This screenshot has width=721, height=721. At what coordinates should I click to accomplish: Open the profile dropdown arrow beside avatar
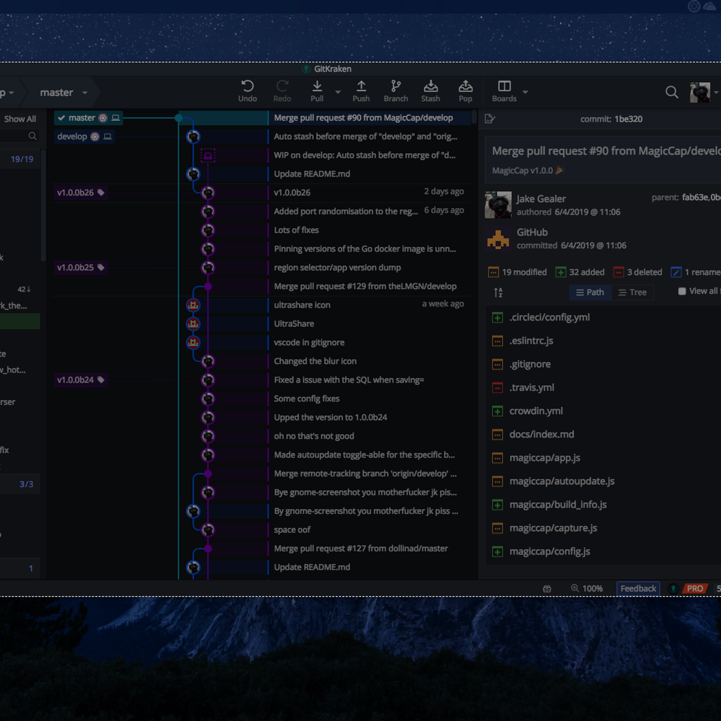point(716,92)
